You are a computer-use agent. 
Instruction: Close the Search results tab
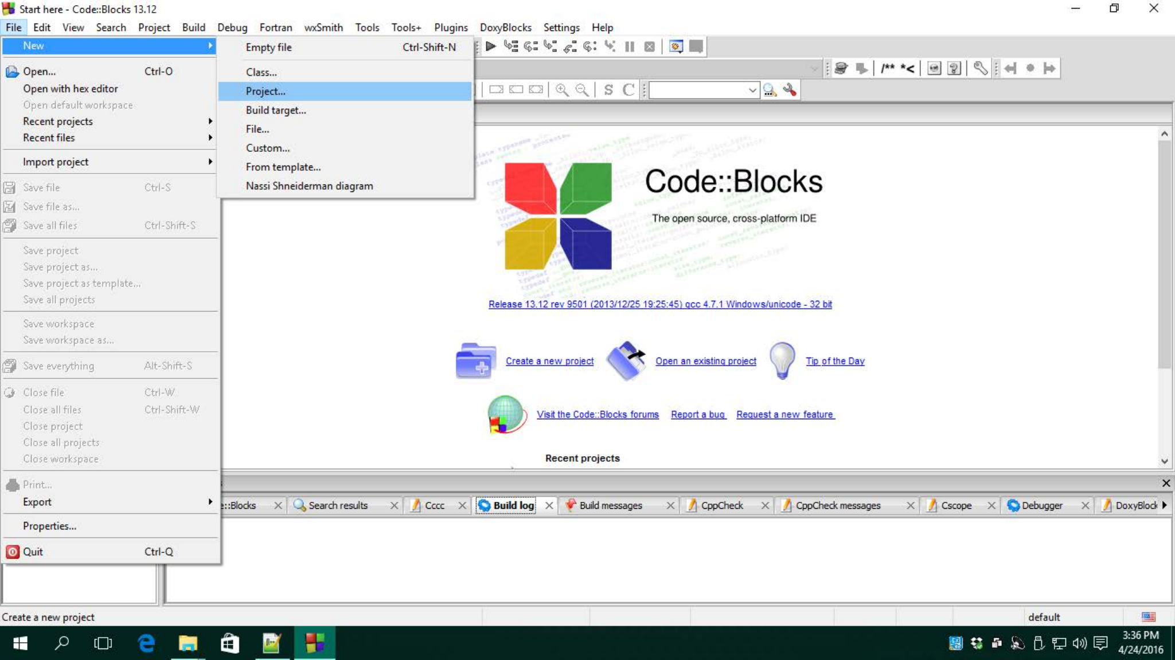click(394, 505)
